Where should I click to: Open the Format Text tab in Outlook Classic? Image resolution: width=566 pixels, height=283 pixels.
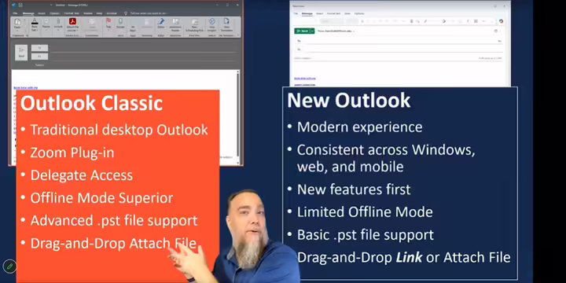pyautogui.click(x=72, y=13)
